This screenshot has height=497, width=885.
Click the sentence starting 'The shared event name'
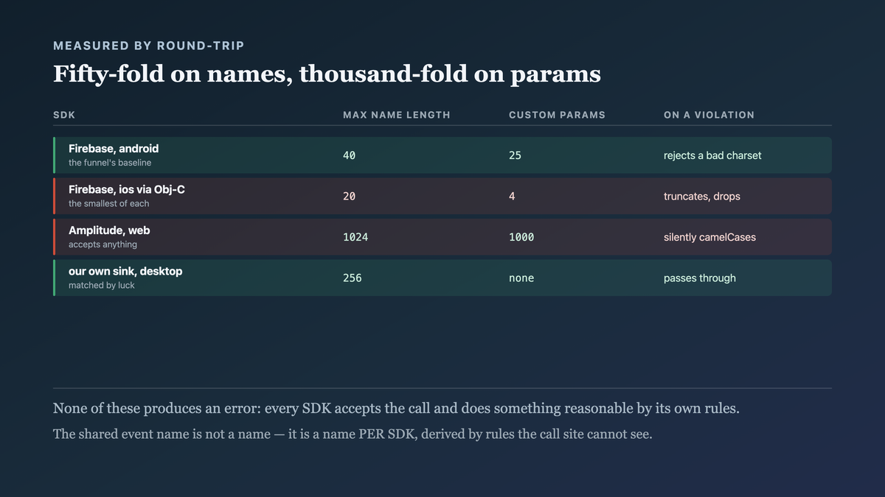point(353,434)
